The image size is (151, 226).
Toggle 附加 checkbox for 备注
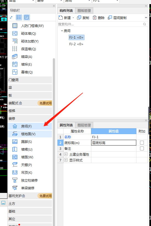click(x=142, y=148)
